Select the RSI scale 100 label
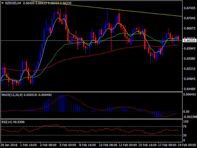The height and width of the screenshot is (148, 197). click(x=186, y=121)
